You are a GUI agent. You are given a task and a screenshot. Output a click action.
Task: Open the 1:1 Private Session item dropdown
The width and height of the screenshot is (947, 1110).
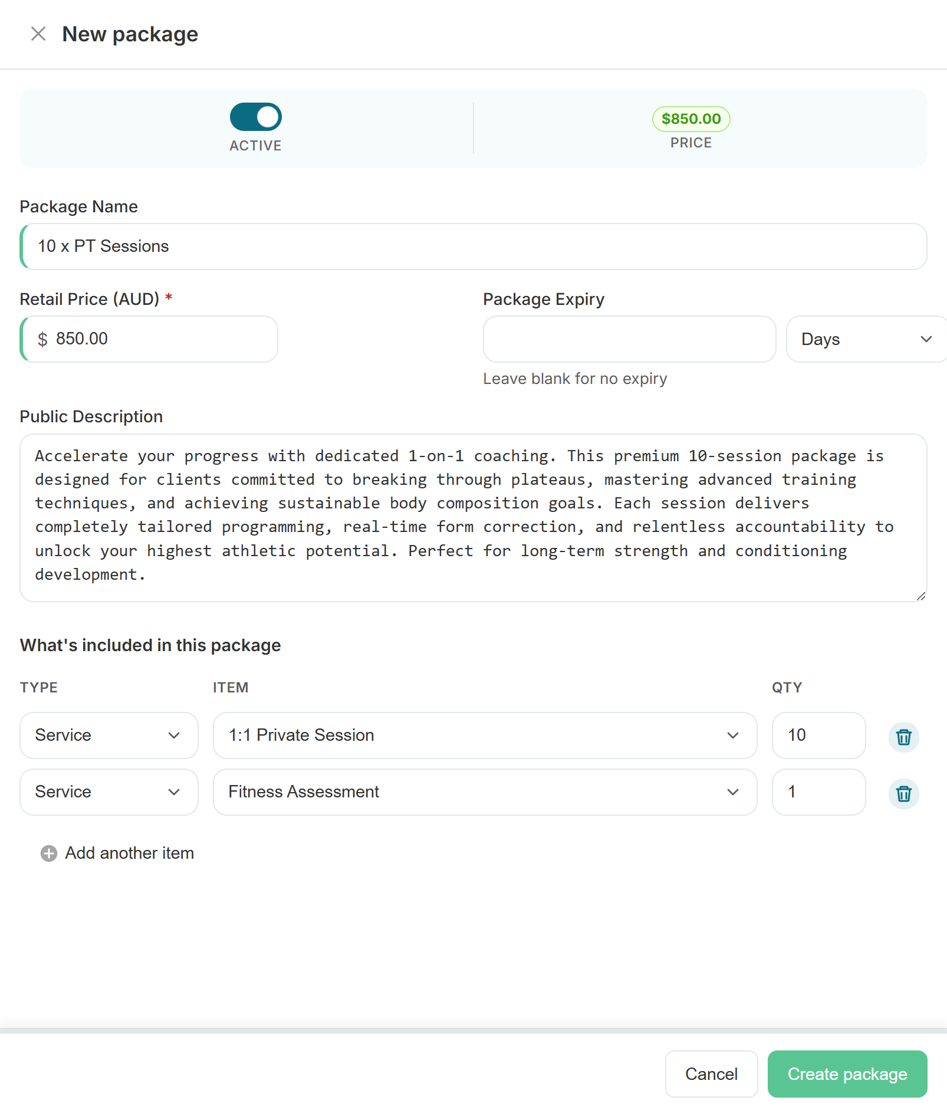(x=485, y=735)
